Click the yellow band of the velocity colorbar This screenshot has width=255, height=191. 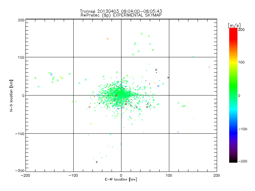point(233,62)
